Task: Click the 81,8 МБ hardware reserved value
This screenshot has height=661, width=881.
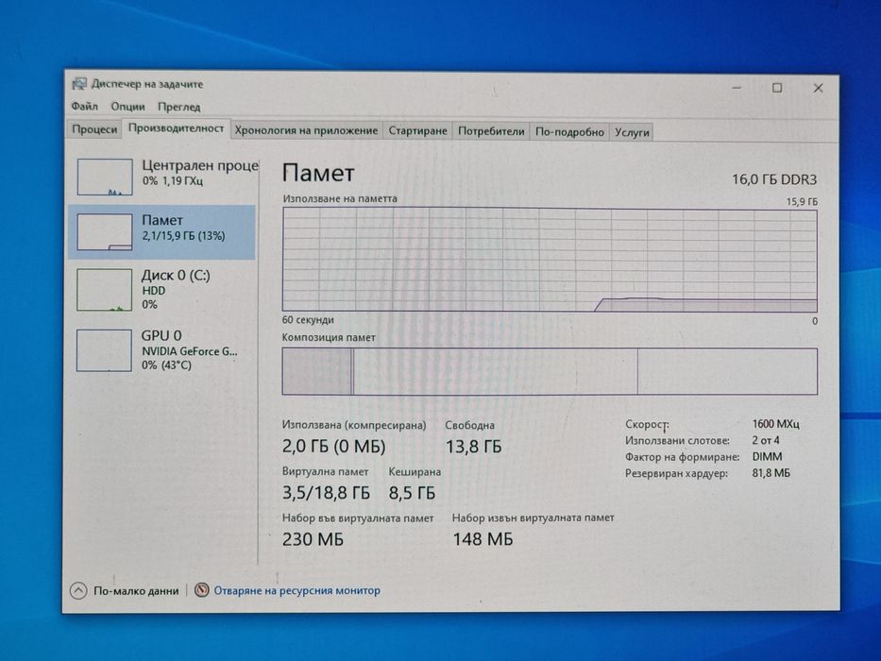Action: (771, 473)
